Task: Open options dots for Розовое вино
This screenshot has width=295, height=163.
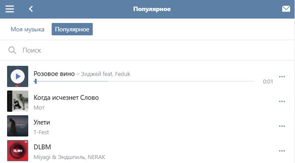Action: 282,76
